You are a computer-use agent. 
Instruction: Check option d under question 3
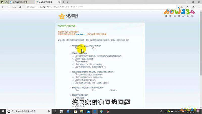click(75, 83)
